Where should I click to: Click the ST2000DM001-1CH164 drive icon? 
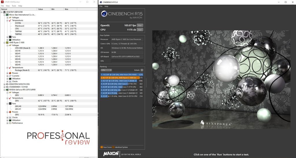pos(7,87)
